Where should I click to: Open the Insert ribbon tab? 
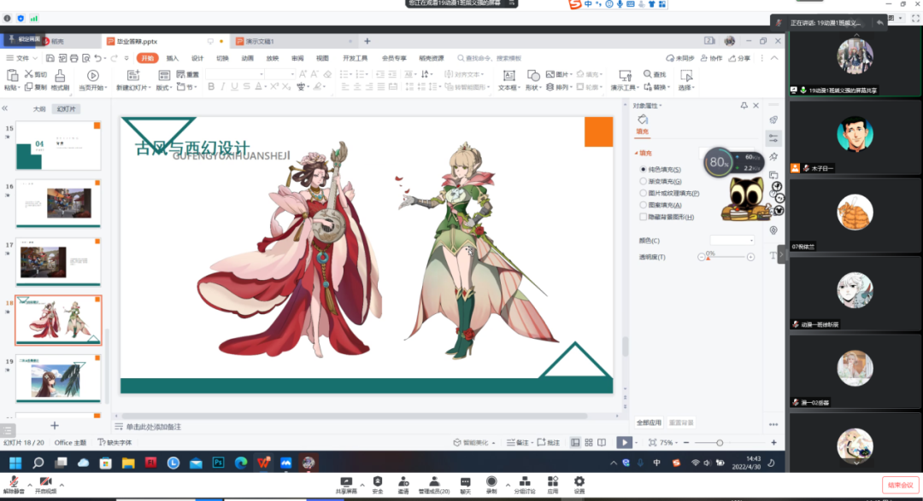pos(173,58)
